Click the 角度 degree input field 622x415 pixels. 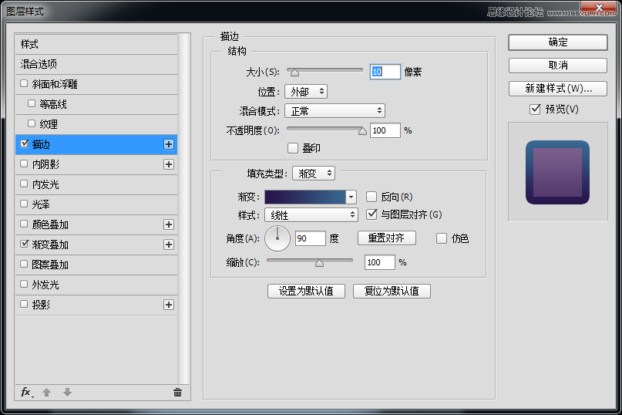pos(311,238)
